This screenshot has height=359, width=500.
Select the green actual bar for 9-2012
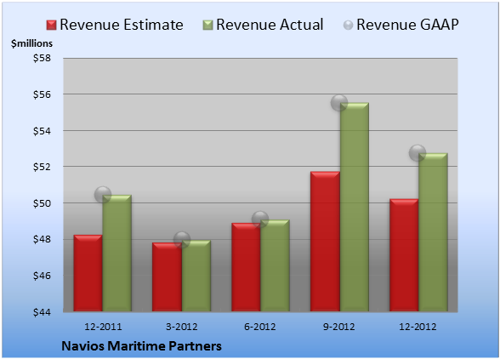pyautogui.click(x=355, y=207)
